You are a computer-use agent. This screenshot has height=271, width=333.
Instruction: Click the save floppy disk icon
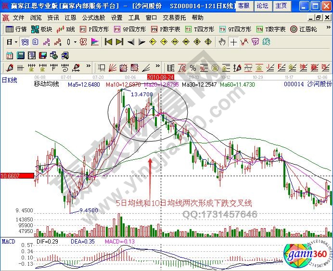(42, 54)
